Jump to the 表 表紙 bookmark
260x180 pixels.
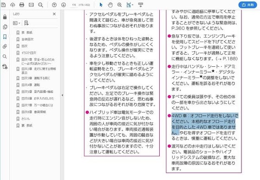pos(27,32)
